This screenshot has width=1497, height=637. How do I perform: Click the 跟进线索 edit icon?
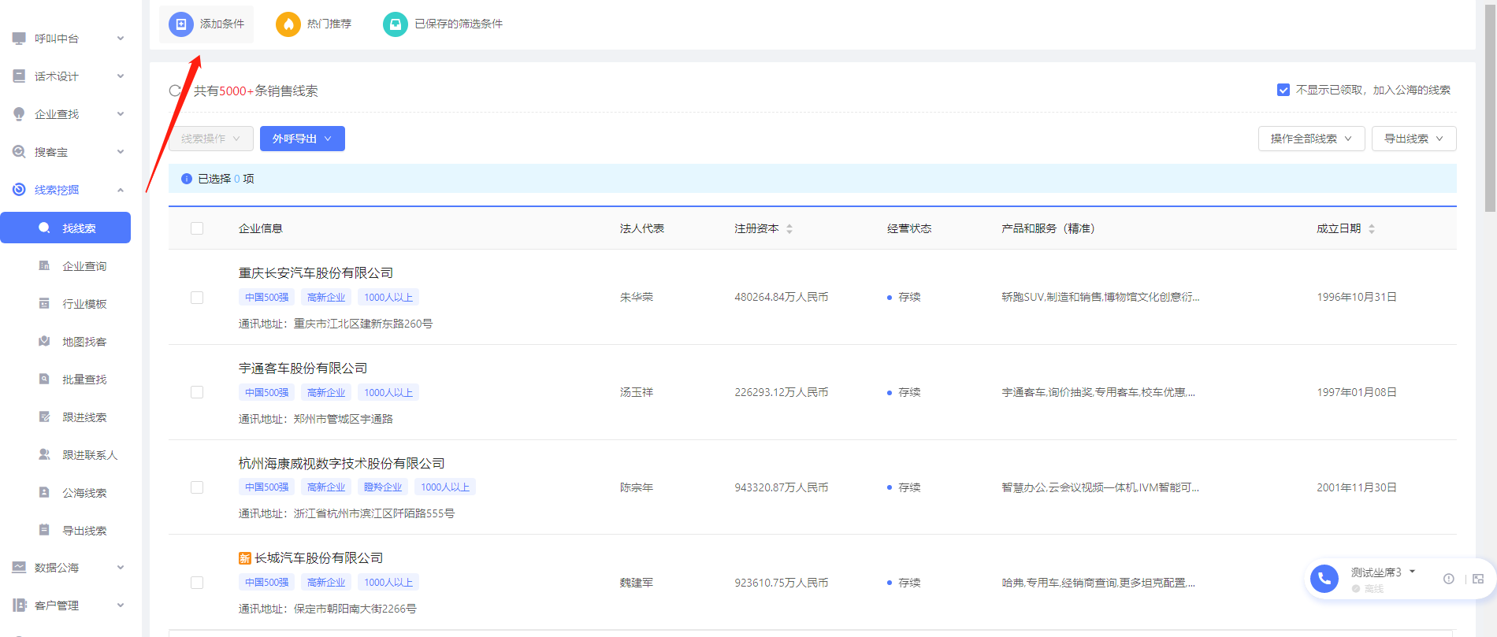click(44, 417)
